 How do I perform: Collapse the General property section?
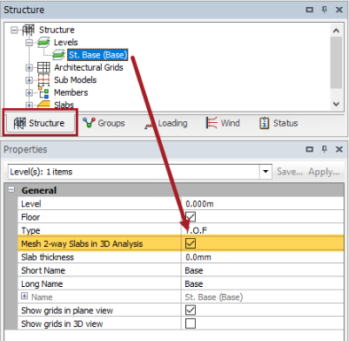click(11, 189)
